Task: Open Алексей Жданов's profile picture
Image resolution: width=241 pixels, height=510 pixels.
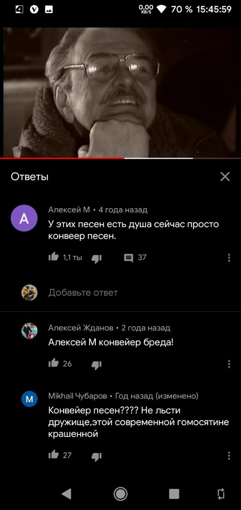Action: [29, 331]
